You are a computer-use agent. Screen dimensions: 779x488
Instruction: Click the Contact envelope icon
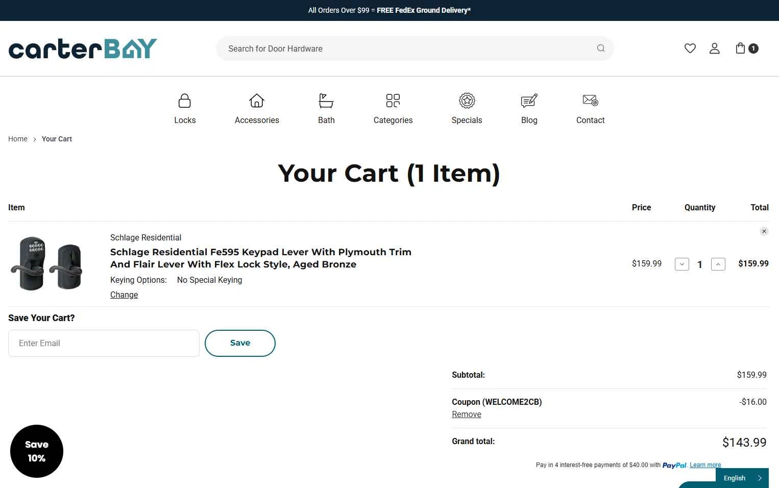coord(591,100)
